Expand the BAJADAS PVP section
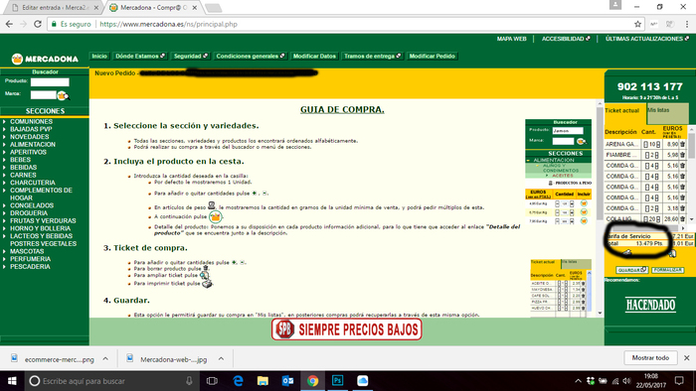The height and width of the screenshot is (391, 696). [31, 129]
